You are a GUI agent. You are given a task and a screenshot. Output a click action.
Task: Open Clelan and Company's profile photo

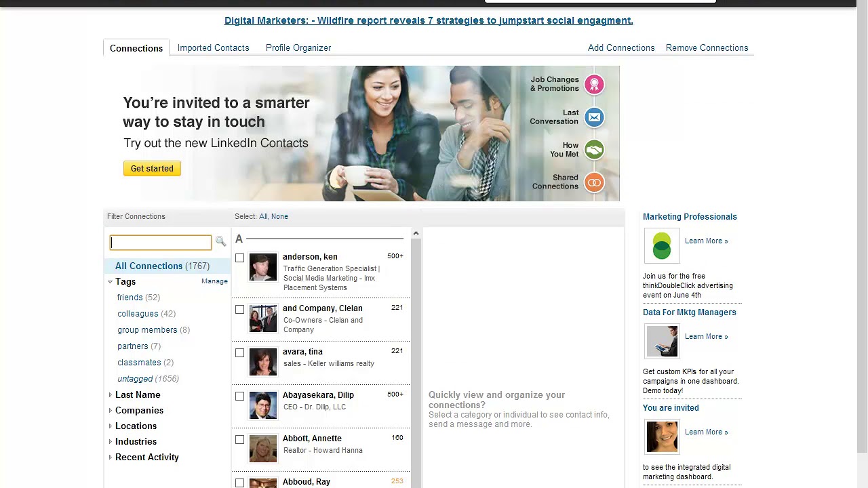(x=263, y=319)
